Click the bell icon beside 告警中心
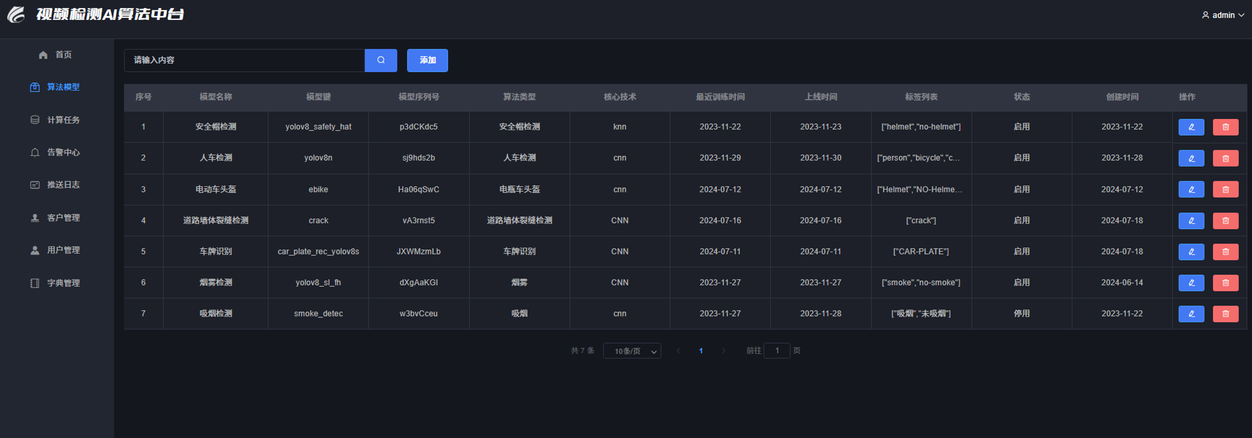Image resolution: width=1252 pixels, height=438 pixels. 35,152
